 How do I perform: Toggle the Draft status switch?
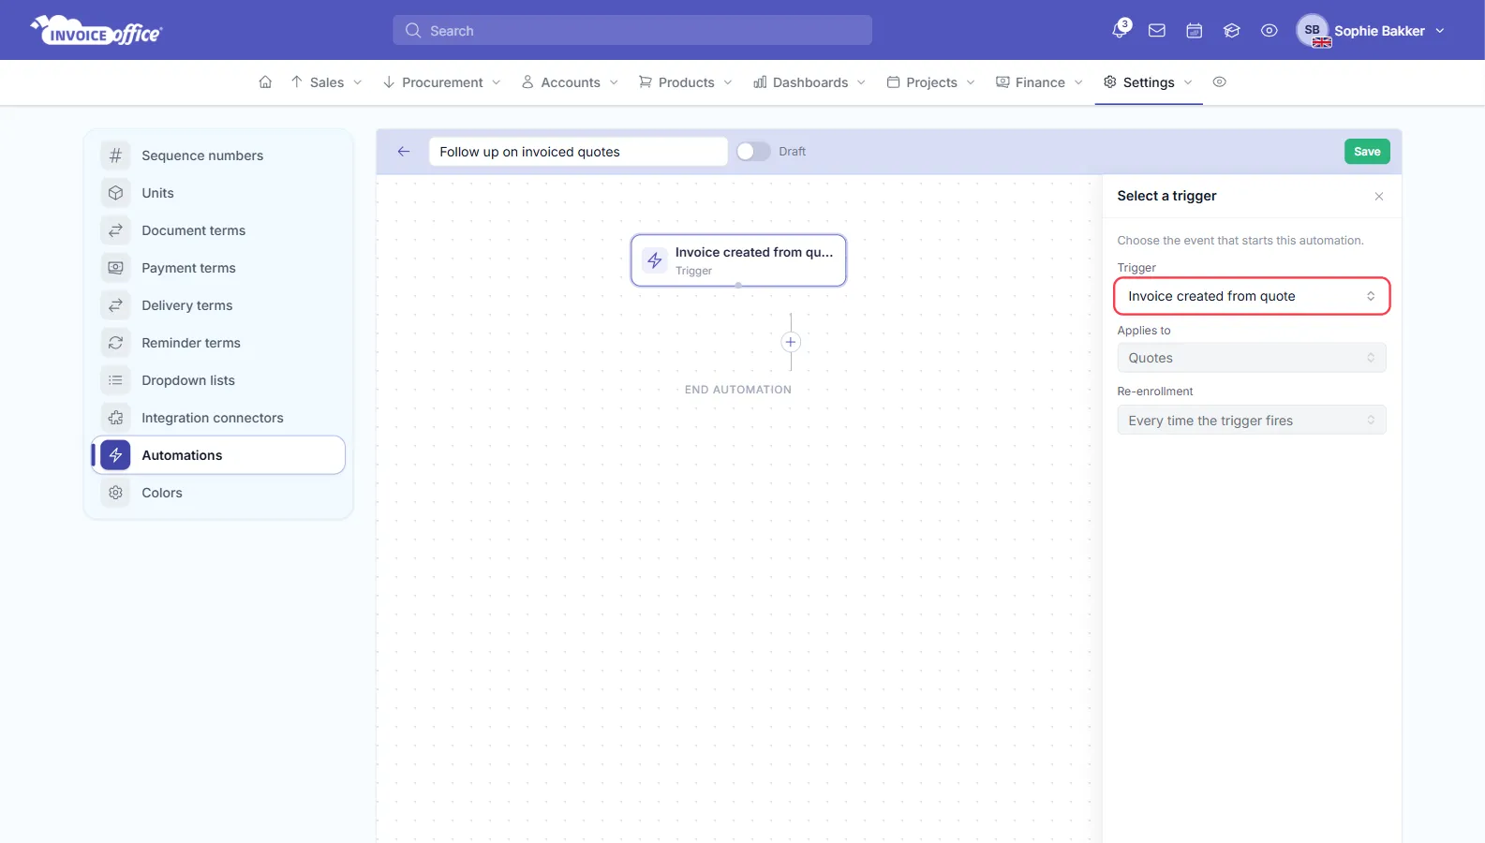753,151
